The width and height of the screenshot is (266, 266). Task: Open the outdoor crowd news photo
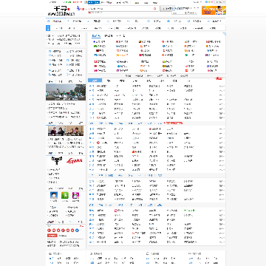click(66, 92)
